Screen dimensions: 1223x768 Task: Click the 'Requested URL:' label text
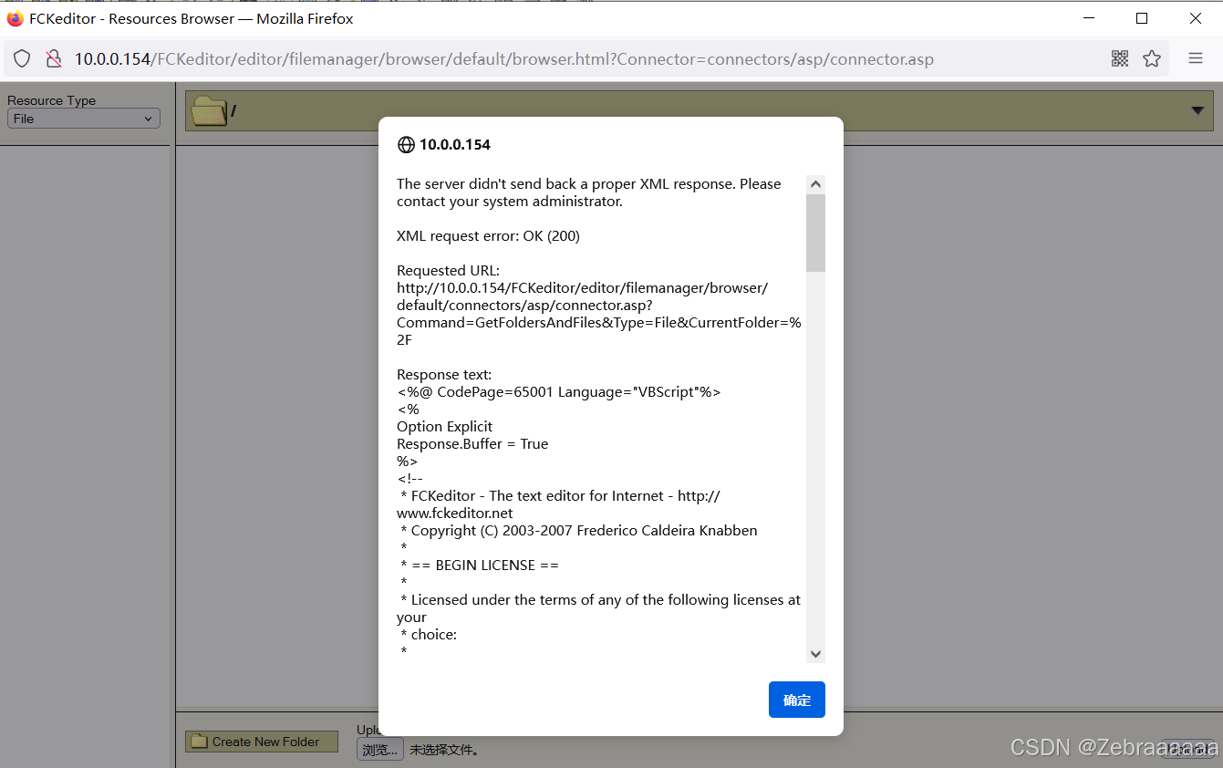448,271
